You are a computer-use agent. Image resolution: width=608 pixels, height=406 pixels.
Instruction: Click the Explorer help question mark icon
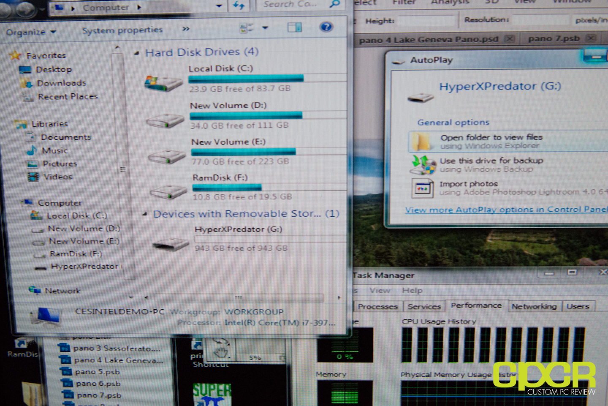[326, 27]
